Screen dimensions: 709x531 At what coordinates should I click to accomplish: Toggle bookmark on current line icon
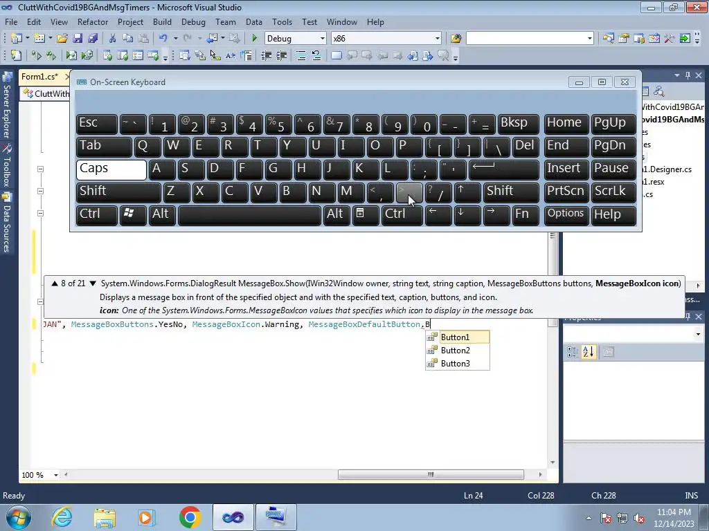click(x=336, y=55)
